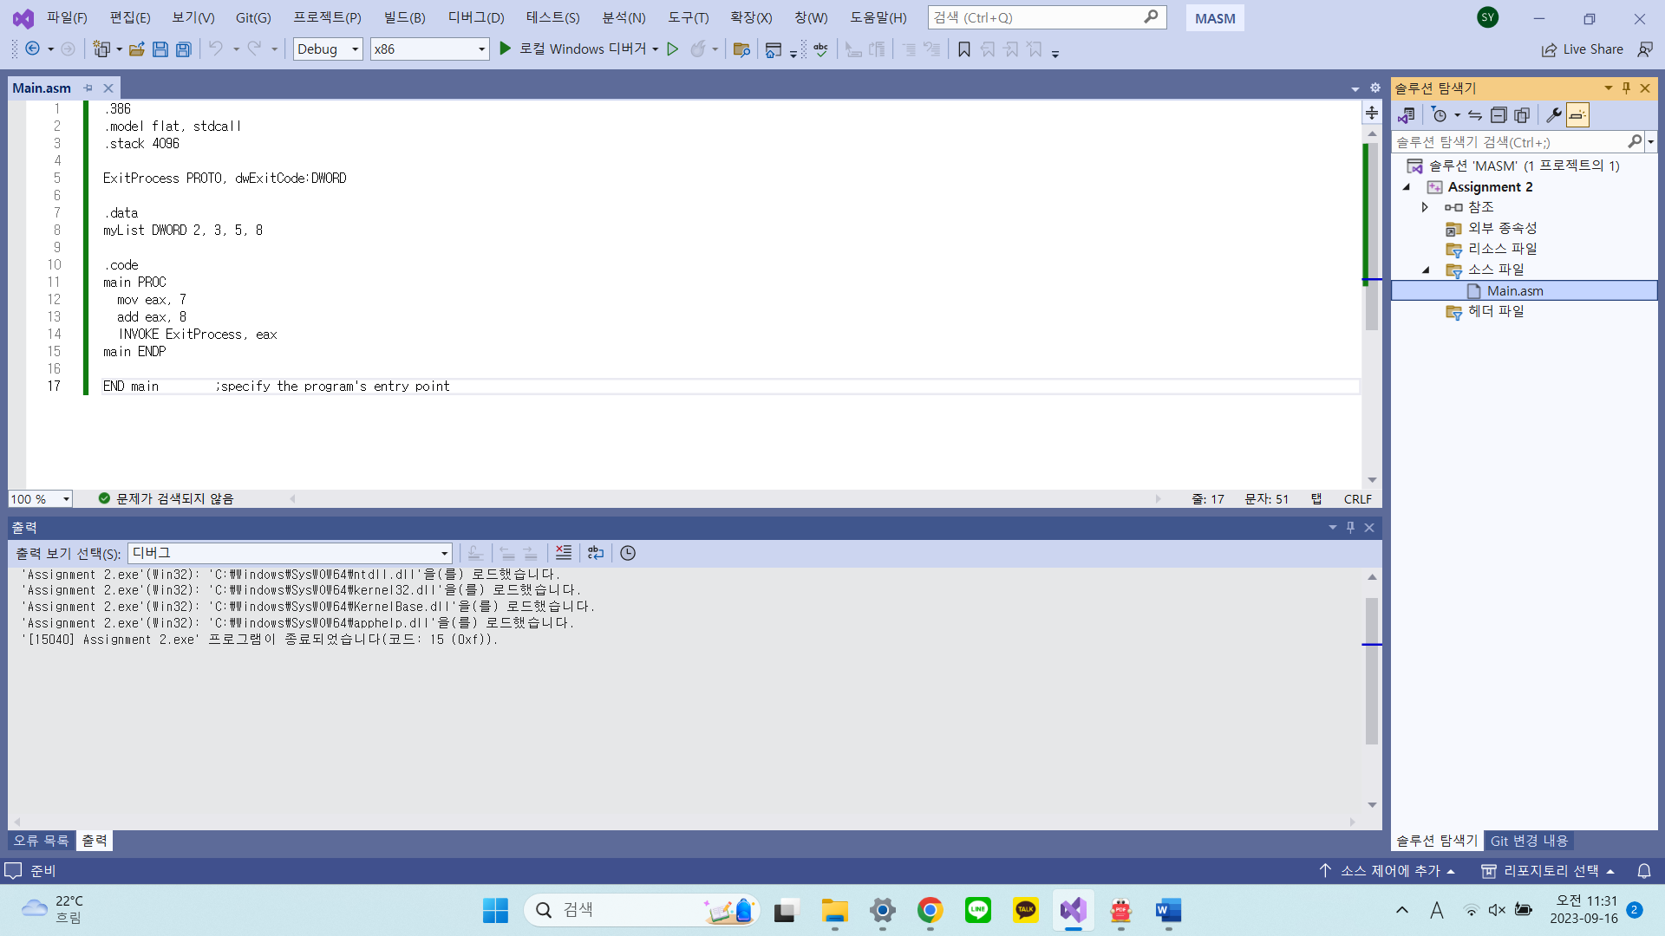
Task: Unpin the Solution Explorer panel
Action: 1625,88
